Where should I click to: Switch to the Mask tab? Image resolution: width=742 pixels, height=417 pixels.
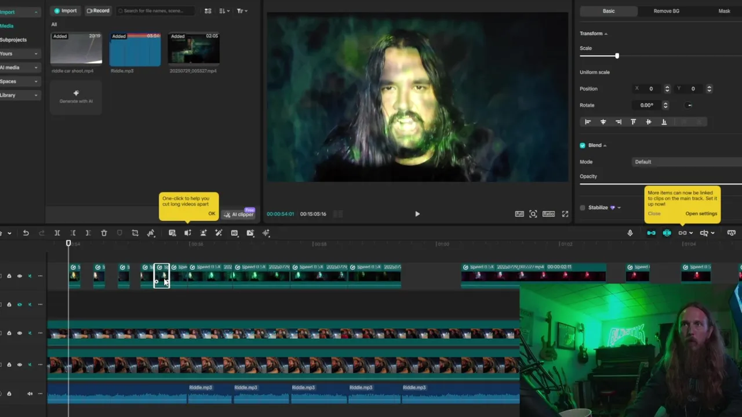tap(724, 11)
